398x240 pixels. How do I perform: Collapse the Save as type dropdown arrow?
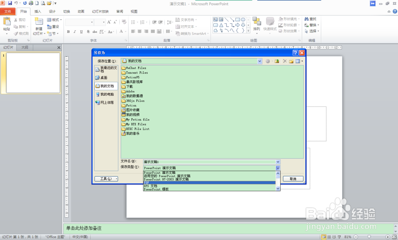(x=278, y=168)
